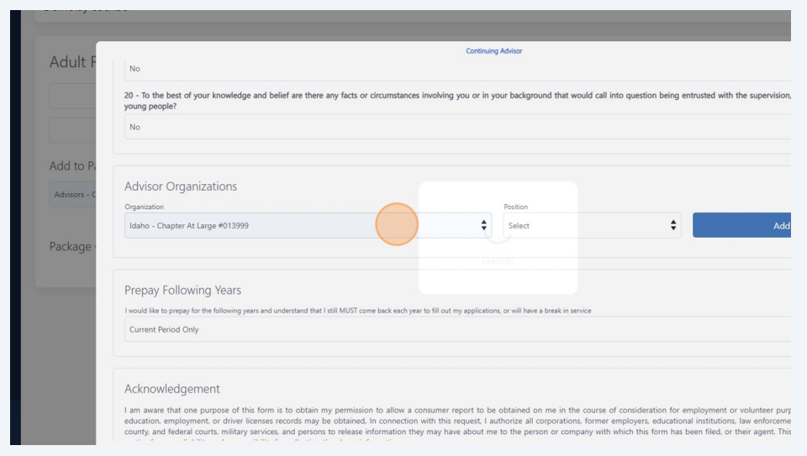Click the Prepay Following Years heading
The image size is (807, 456).
[x=182, y=290]
